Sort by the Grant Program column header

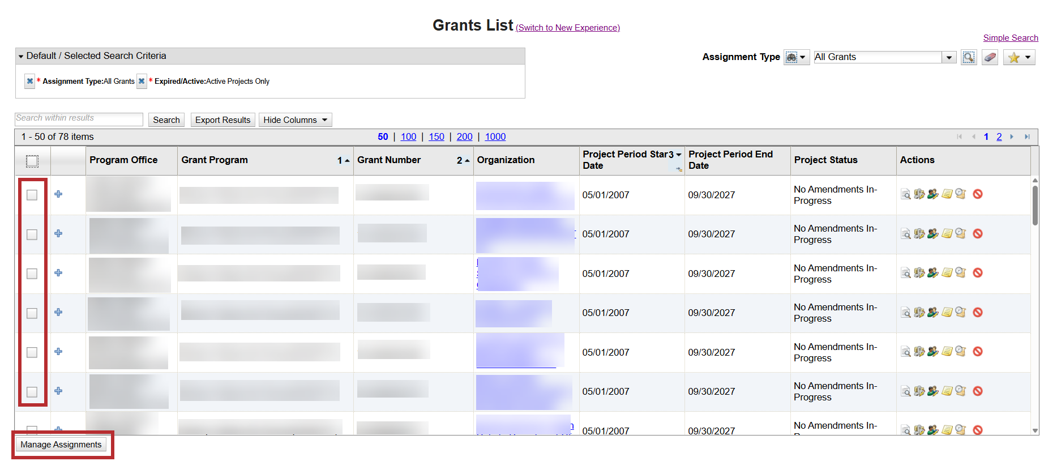[215, 160]
